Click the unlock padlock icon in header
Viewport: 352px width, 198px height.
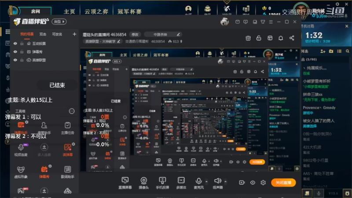point(259,38)
